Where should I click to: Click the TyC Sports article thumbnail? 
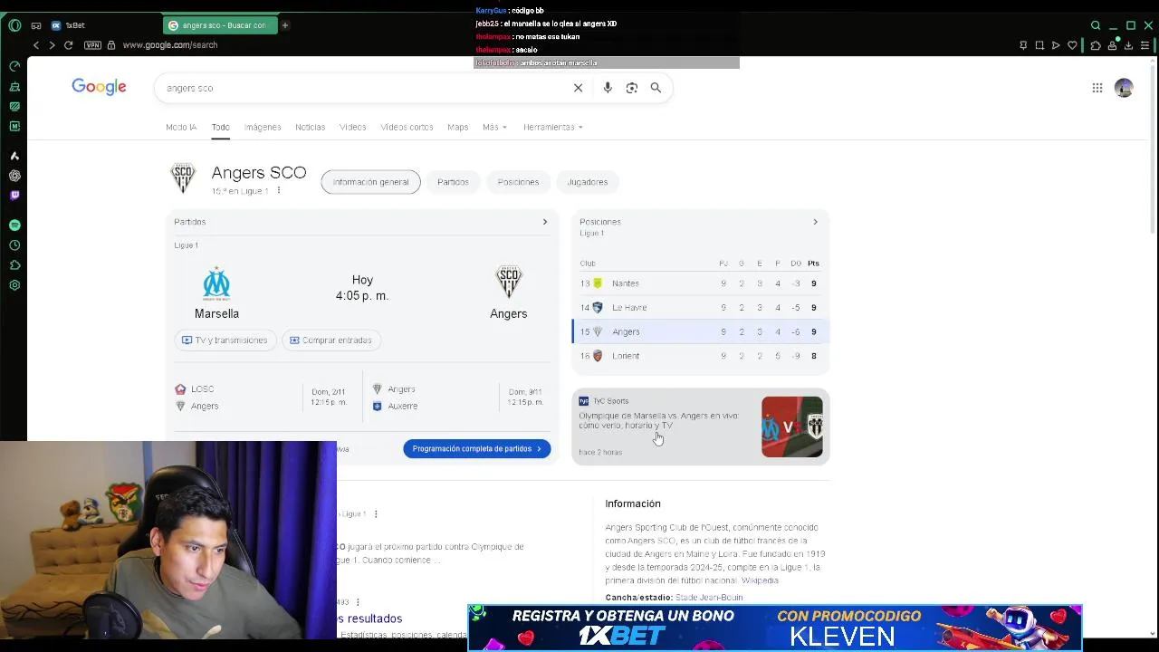coord(792,427)
